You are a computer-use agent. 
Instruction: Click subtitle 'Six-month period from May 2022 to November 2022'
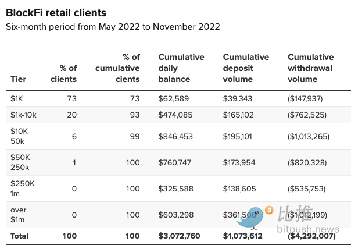(113, 27)
